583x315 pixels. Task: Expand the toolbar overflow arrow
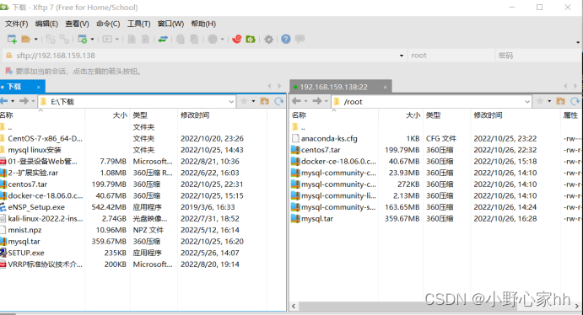point(578,42)
